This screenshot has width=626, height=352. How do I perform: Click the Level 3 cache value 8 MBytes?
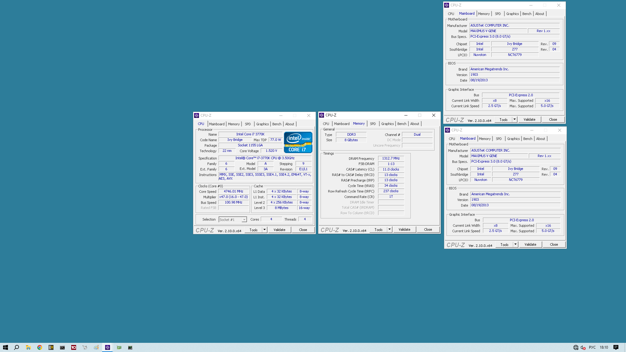coord(282,208)
